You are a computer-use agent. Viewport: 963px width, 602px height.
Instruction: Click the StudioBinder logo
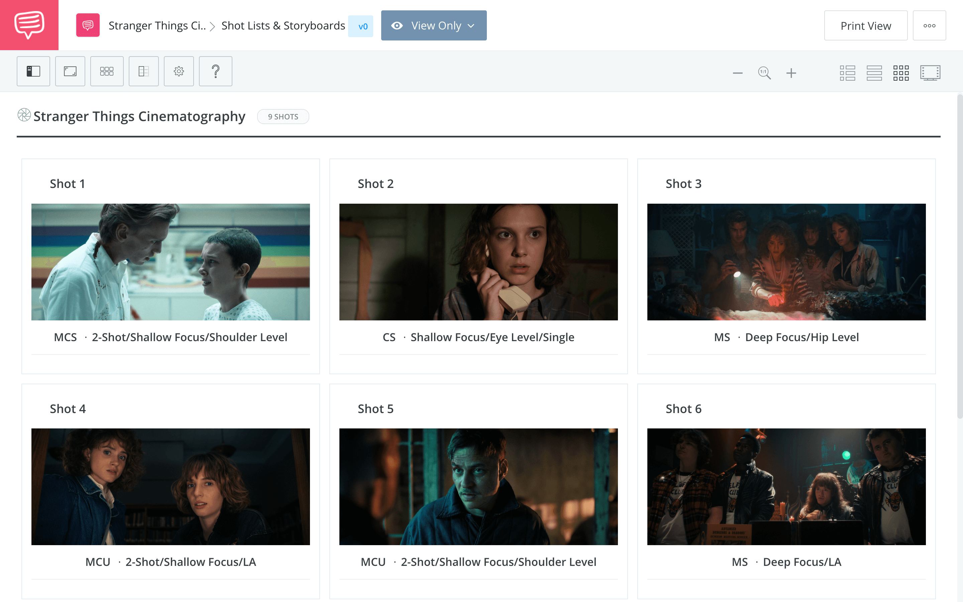pyautogui.click(x=29, y=25)
